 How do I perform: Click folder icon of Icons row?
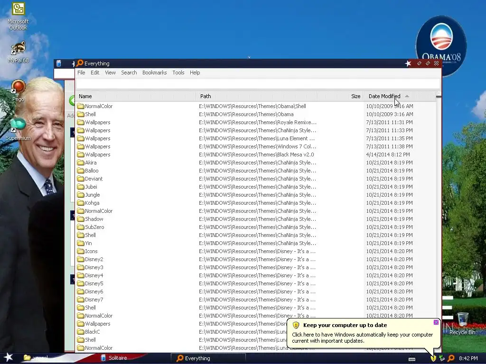81,251
